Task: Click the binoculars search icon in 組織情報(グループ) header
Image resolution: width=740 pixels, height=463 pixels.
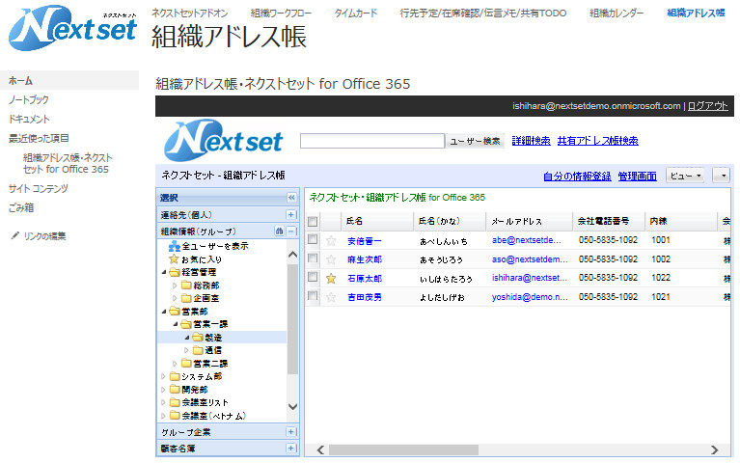Action: pos(280,231)
